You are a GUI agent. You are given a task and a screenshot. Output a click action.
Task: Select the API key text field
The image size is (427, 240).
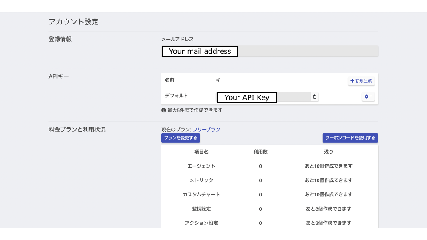(263, 97)
